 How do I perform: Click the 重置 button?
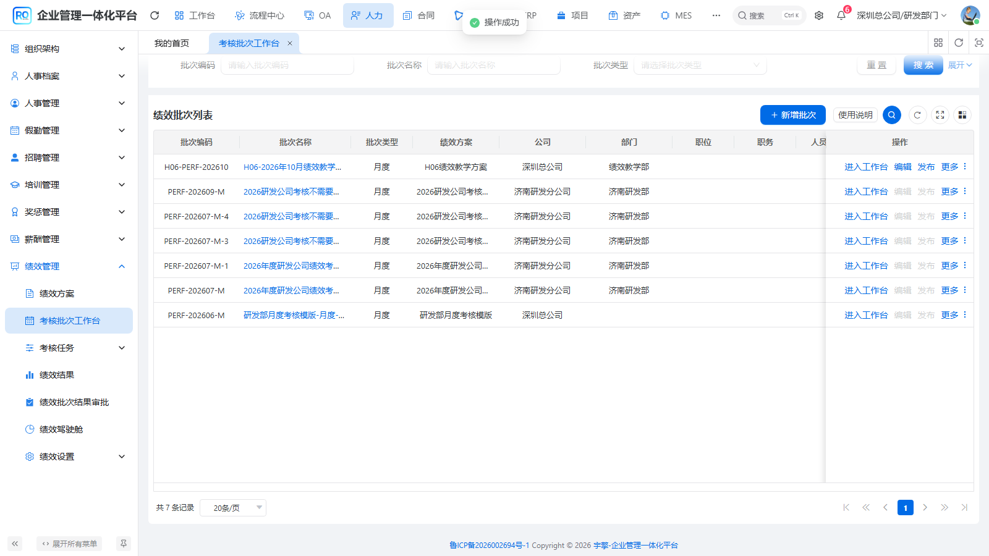pyautogui.click(x=877, y=65)
